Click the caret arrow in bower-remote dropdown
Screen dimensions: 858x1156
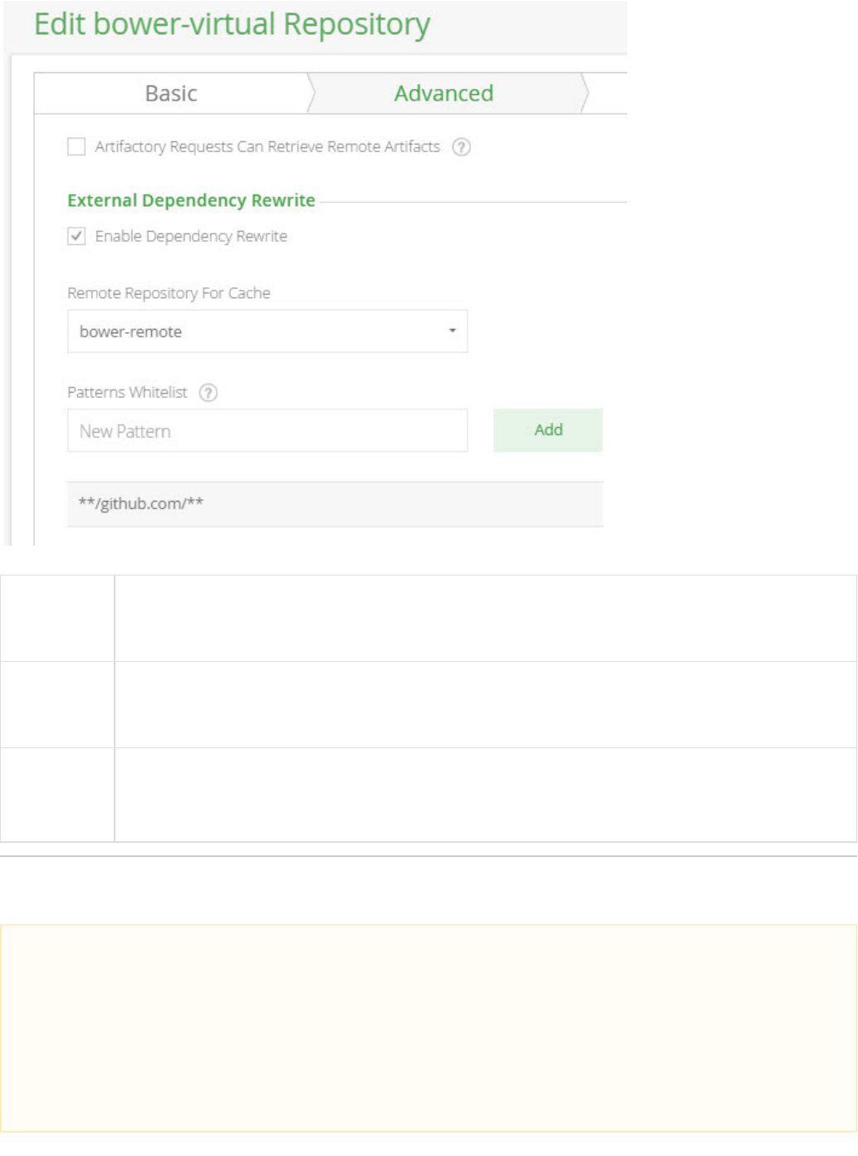(453, 331)
